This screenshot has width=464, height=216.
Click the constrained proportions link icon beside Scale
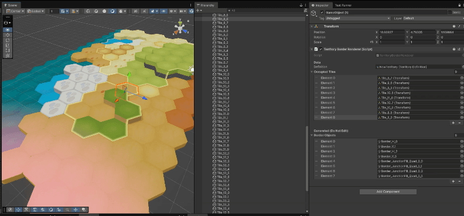click(x=371, y=42)
